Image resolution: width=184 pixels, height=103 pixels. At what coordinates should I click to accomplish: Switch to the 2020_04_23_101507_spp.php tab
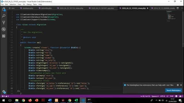[101, 8]
